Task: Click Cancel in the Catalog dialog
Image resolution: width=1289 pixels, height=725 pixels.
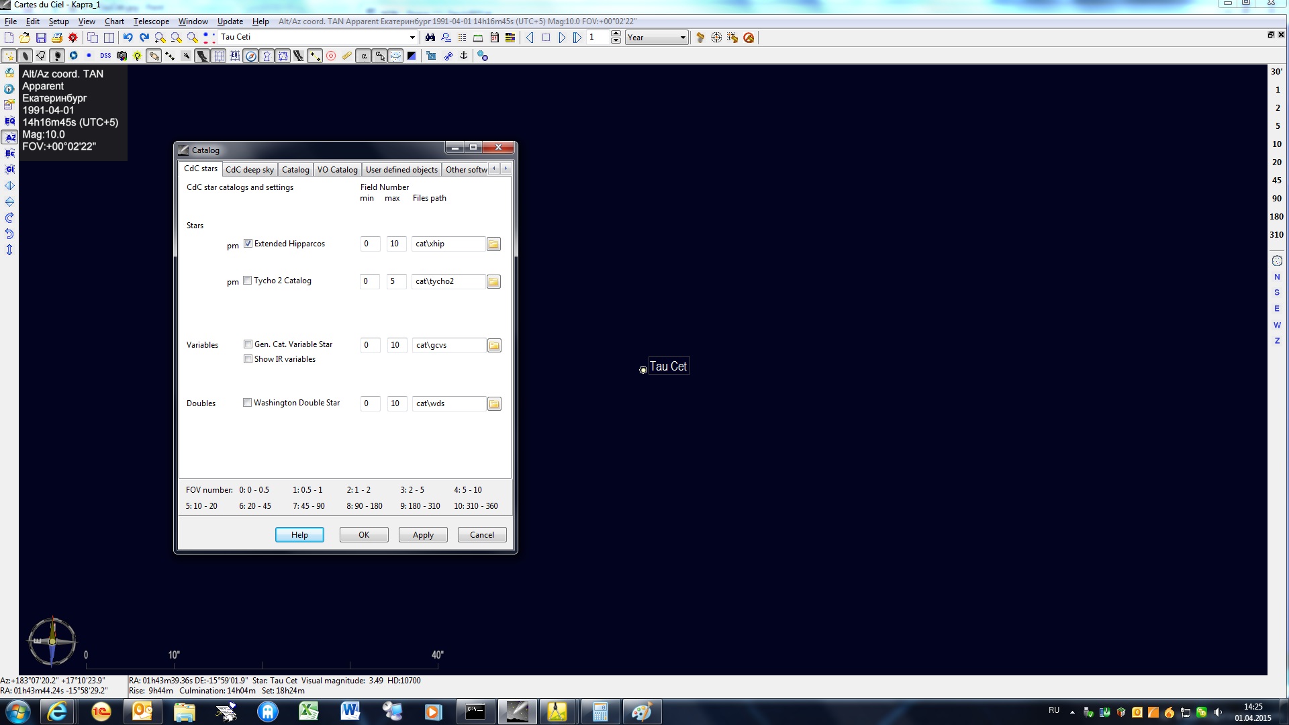Action: pos(482,535)
